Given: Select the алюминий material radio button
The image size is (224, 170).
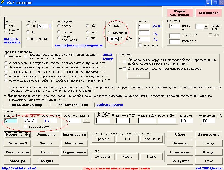Looking at the screenshot, I should coord(110,32).
